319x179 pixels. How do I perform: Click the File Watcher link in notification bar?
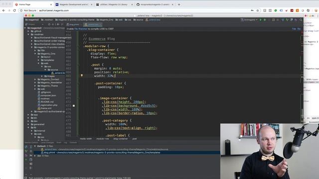81,29
